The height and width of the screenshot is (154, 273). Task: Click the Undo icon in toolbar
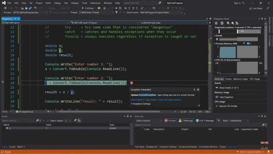[x=35, y=8]
